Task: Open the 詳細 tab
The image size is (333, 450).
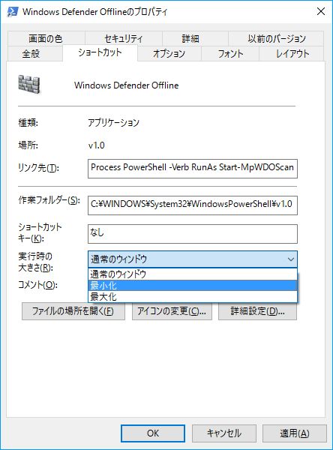Action: [x=195, y=38]
